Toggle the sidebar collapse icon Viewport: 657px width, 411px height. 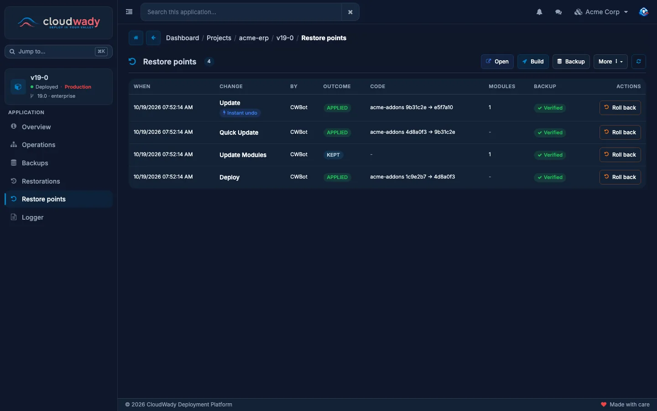coord(129,12)
